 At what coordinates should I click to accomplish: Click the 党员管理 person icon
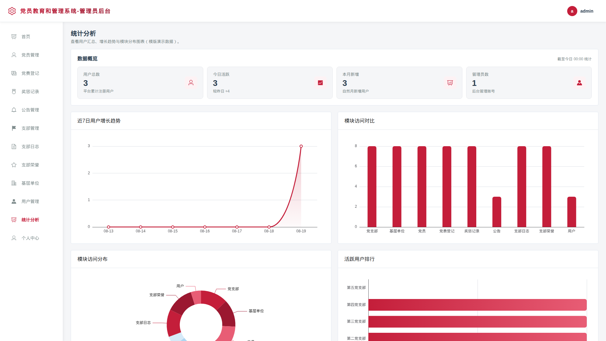(x=14, y=55)
